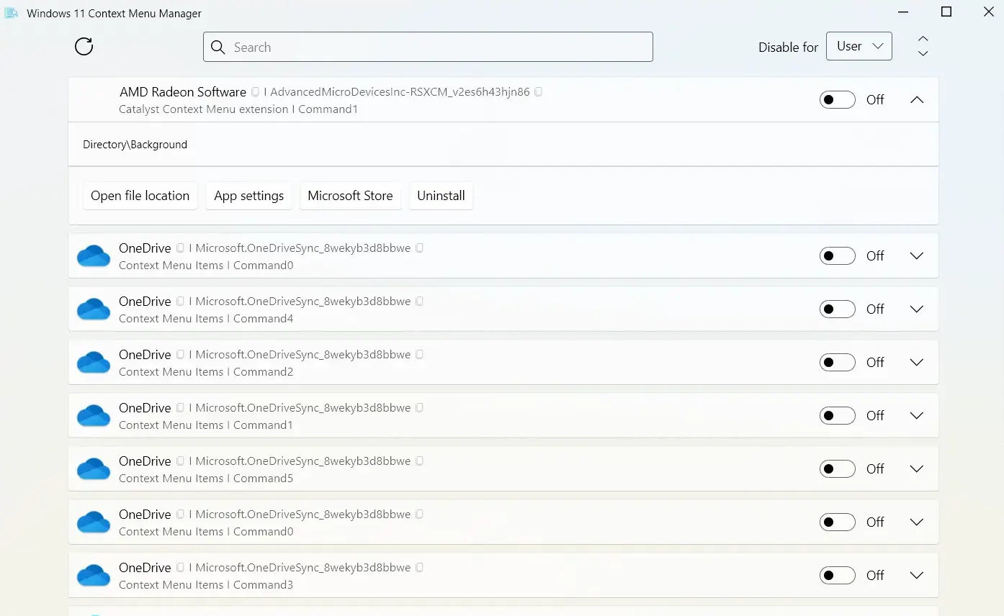This screenshot has width=1004, height=616.
Task: Open the Disable for User dropdown
Action: coord(859,46)
